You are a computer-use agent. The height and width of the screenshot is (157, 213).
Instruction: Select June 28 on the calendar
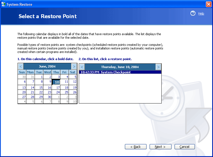tap(30, 97)
